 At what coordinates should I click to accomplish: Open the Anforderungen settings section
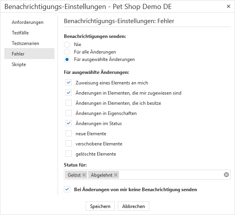(27, 22)
